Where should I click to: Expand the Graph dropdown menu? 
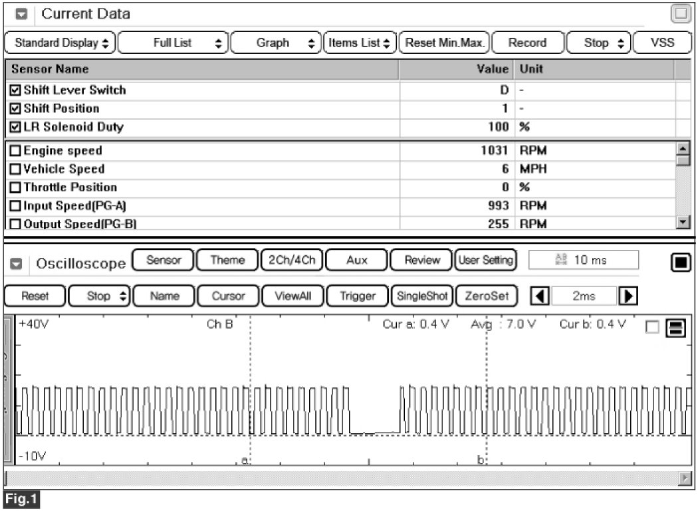point(277,43)
